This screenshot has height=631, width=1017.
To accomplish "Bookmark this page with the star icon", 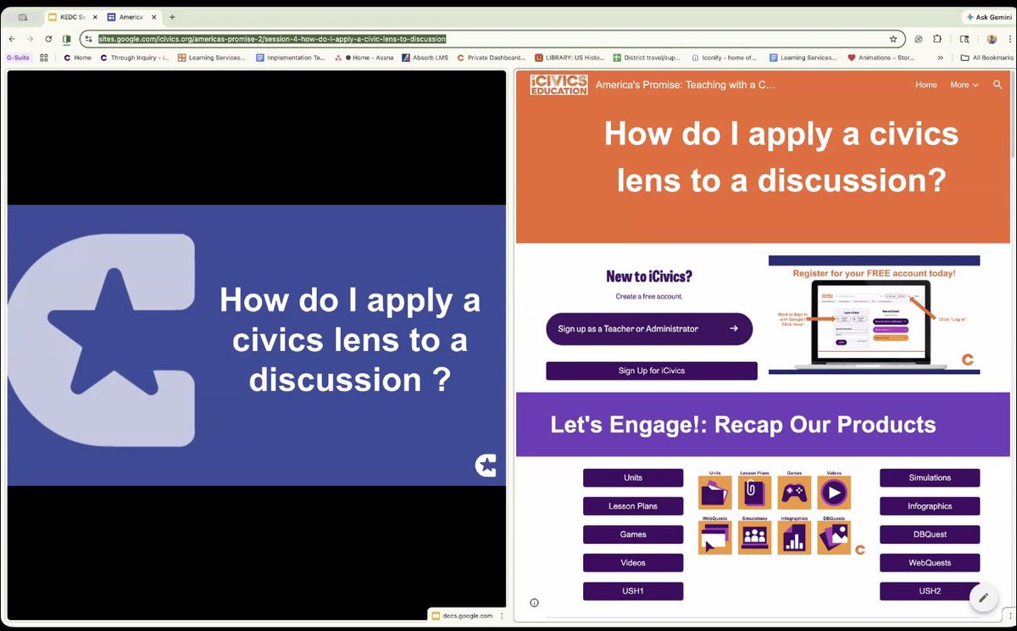I will tap(893, 39).
